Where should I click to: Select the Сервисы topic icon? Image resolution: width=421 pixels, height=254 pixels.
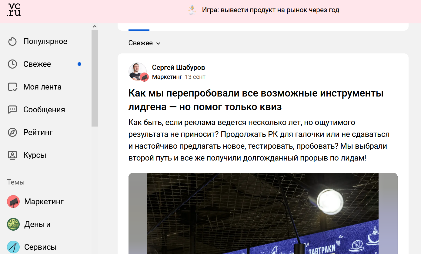(13, 246)
